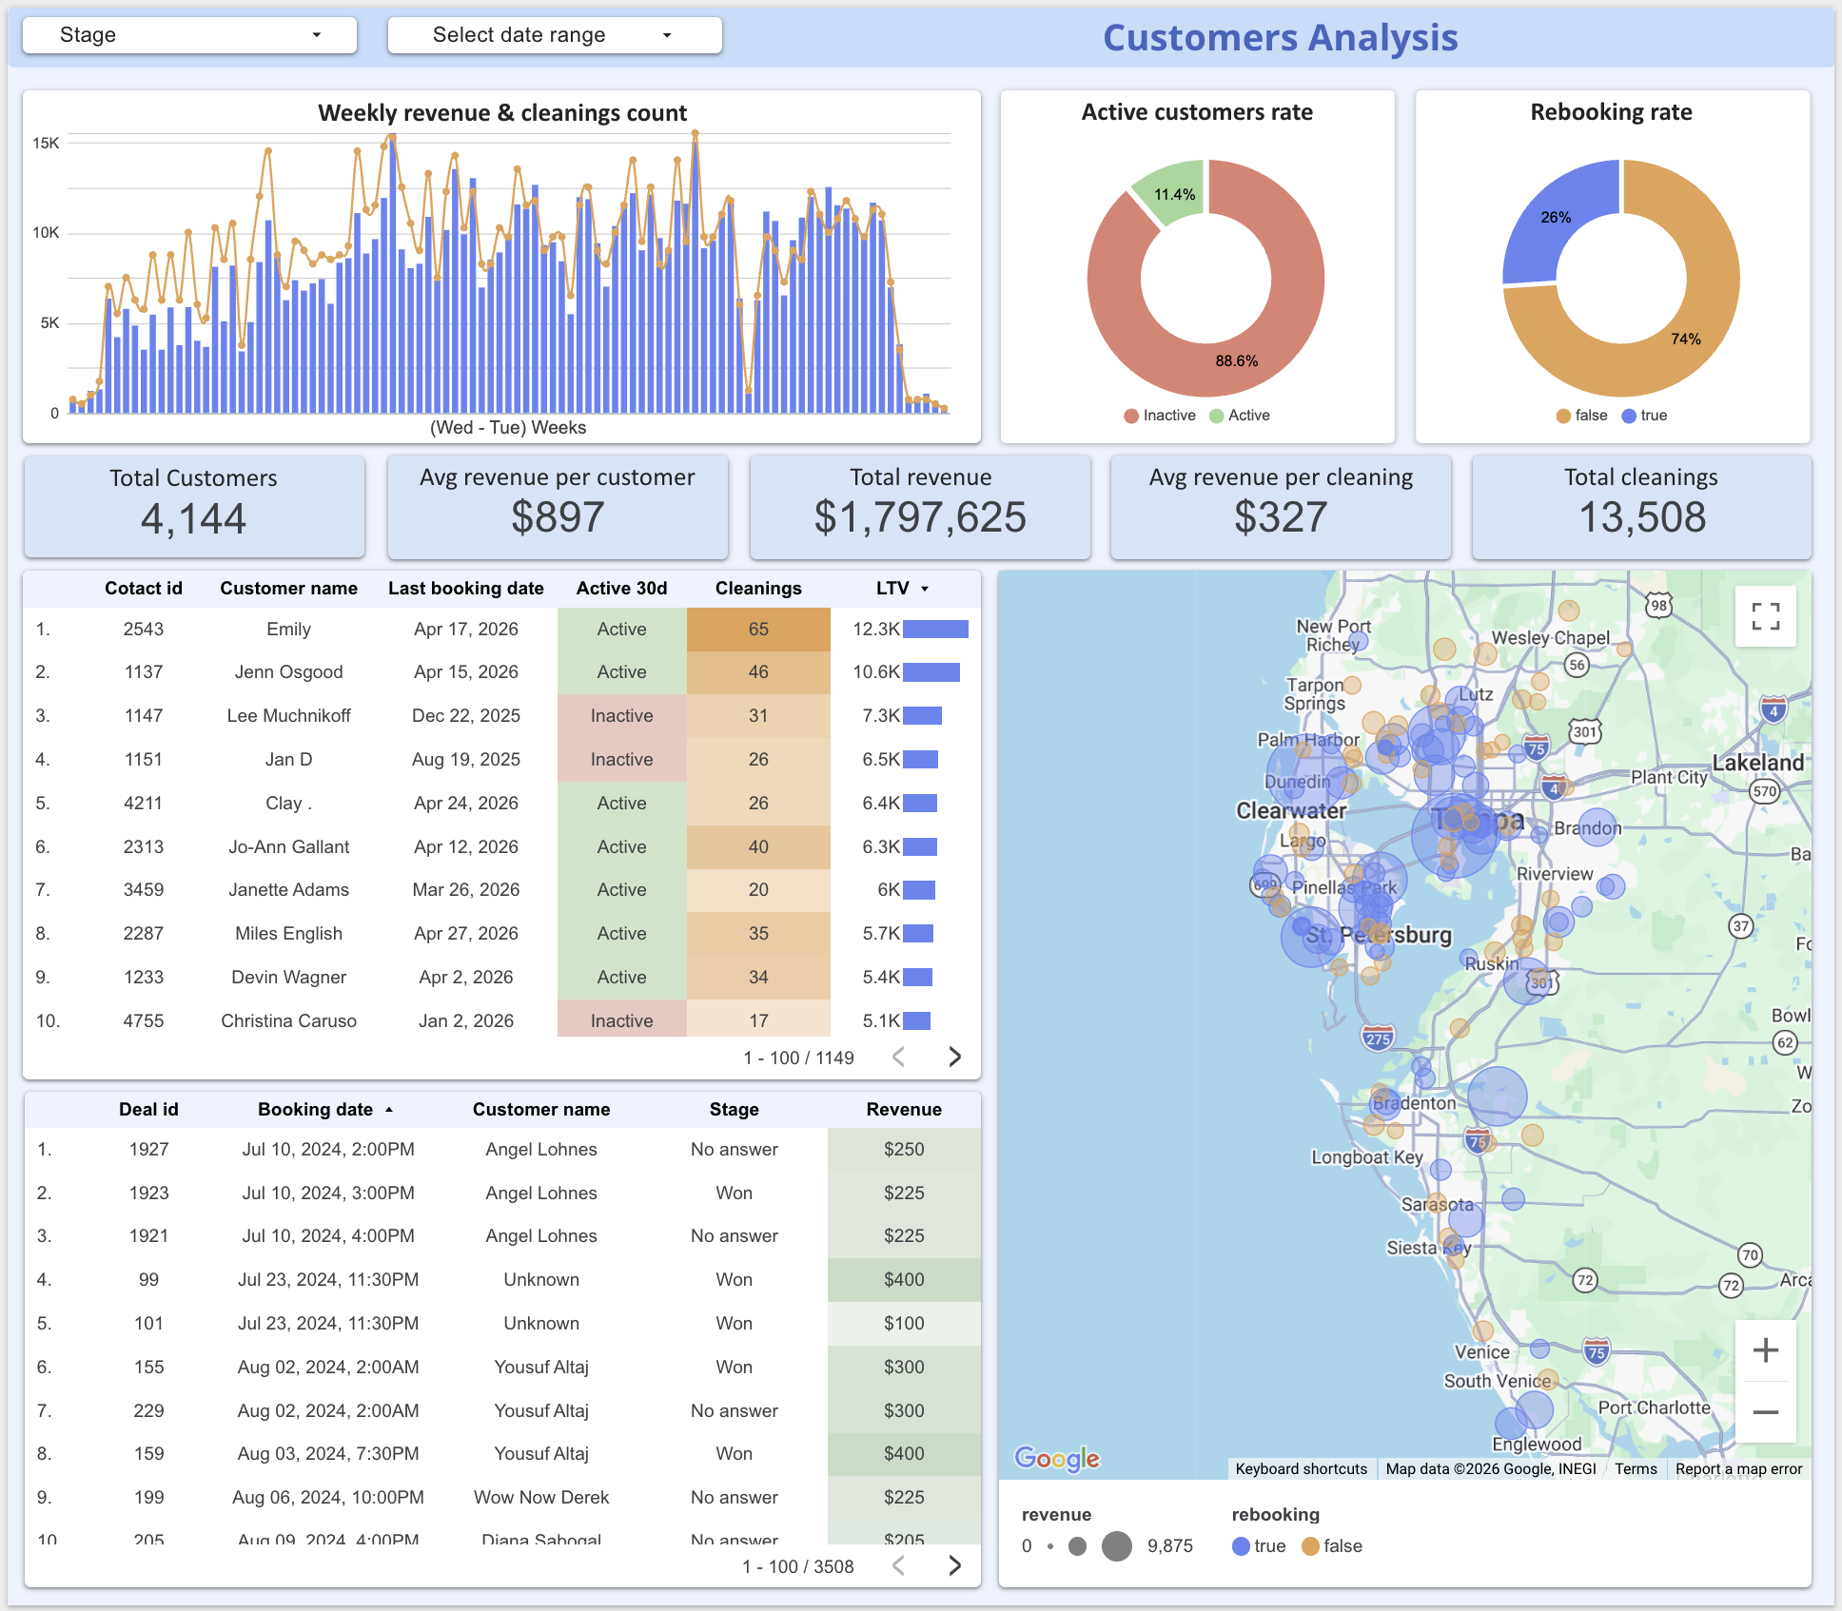Sort deals table by Revenue header
This screenshot has width=1842, height=1611.
tap(904, 1110)
